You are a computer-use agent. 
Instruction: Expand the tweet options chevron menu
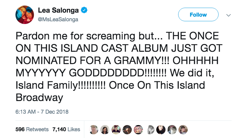(228, 15)
